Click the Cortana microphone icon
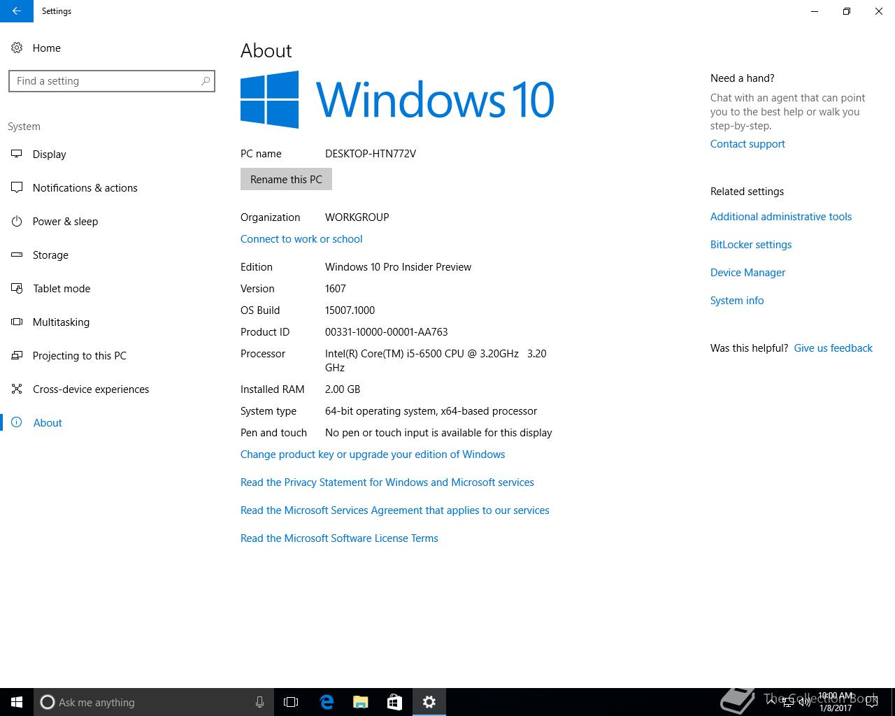The image size is (895, 716). [259, 702]
